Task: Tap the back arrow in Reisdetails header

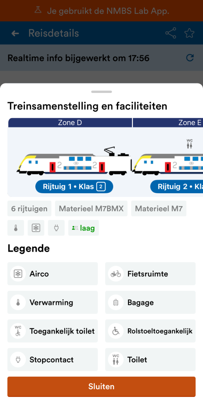Action: (15, 33)
